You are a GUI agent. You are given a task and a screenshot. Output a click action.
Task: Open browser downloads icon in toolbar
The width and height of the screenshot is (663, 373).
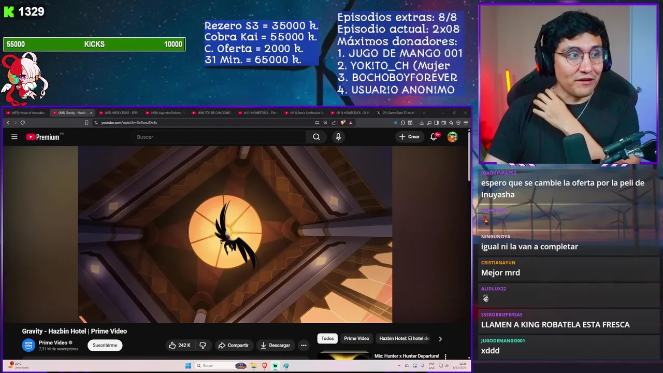click(x=422, y=123)
